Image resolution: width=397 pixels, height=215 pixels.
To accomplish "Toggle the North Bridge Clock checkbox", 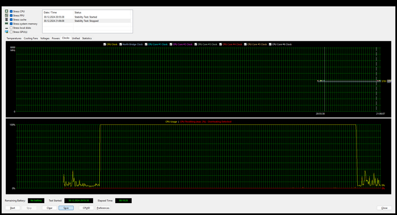I will 121,44.
